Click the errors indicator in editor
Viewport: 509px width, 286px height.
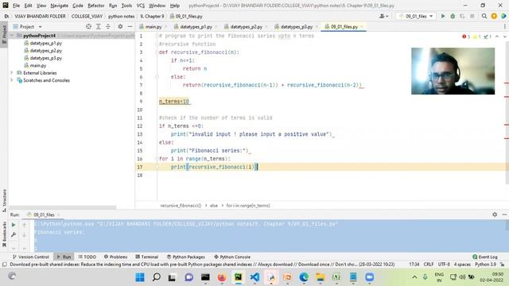pos(466,37)
